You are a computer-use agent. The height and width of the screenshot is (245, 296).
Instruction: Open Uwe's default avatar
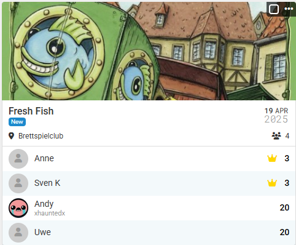click(x=18, y=233)
